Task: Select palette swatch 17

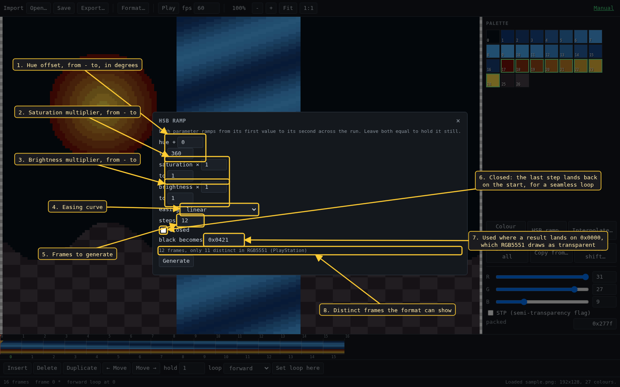Action: pyautogui.click(x=508, y=66)
